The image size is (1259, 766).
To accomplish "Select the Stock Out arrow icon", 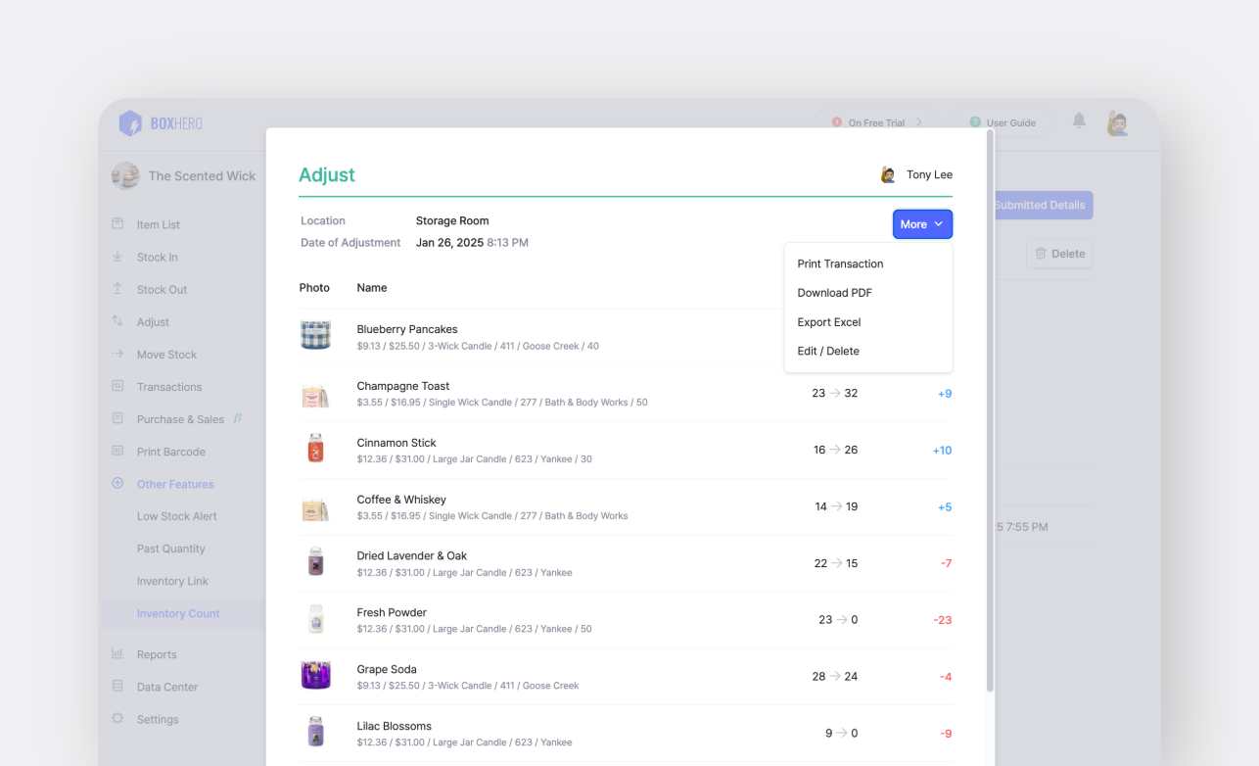I will point(117,289).
